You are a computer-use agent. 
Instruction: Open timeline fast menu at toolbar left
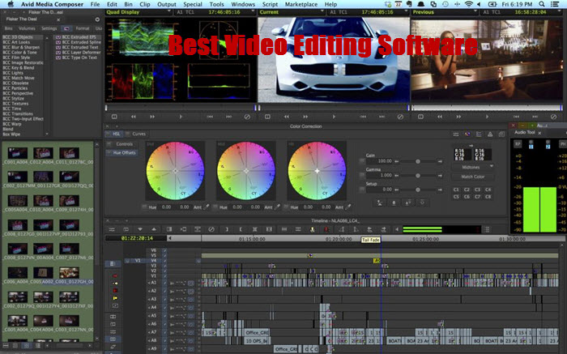click(112, 229)
